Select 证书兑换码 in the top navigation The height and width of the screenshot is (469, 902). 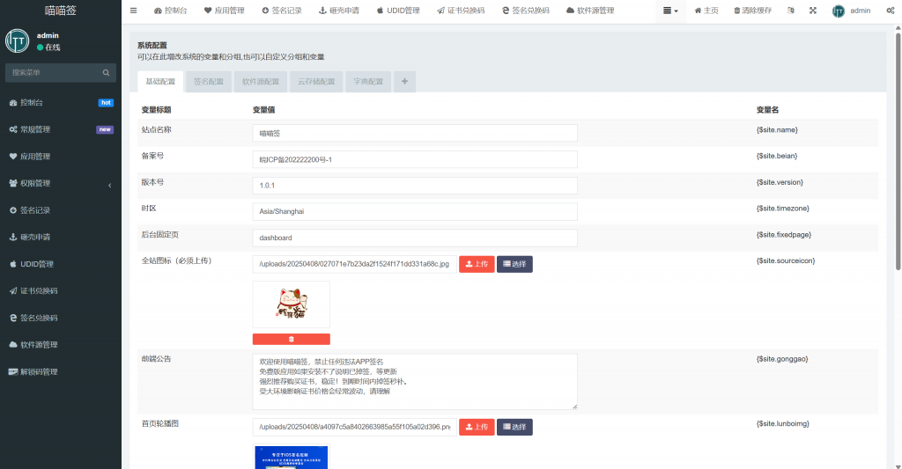pyautogui.click(x=461, y=11)
